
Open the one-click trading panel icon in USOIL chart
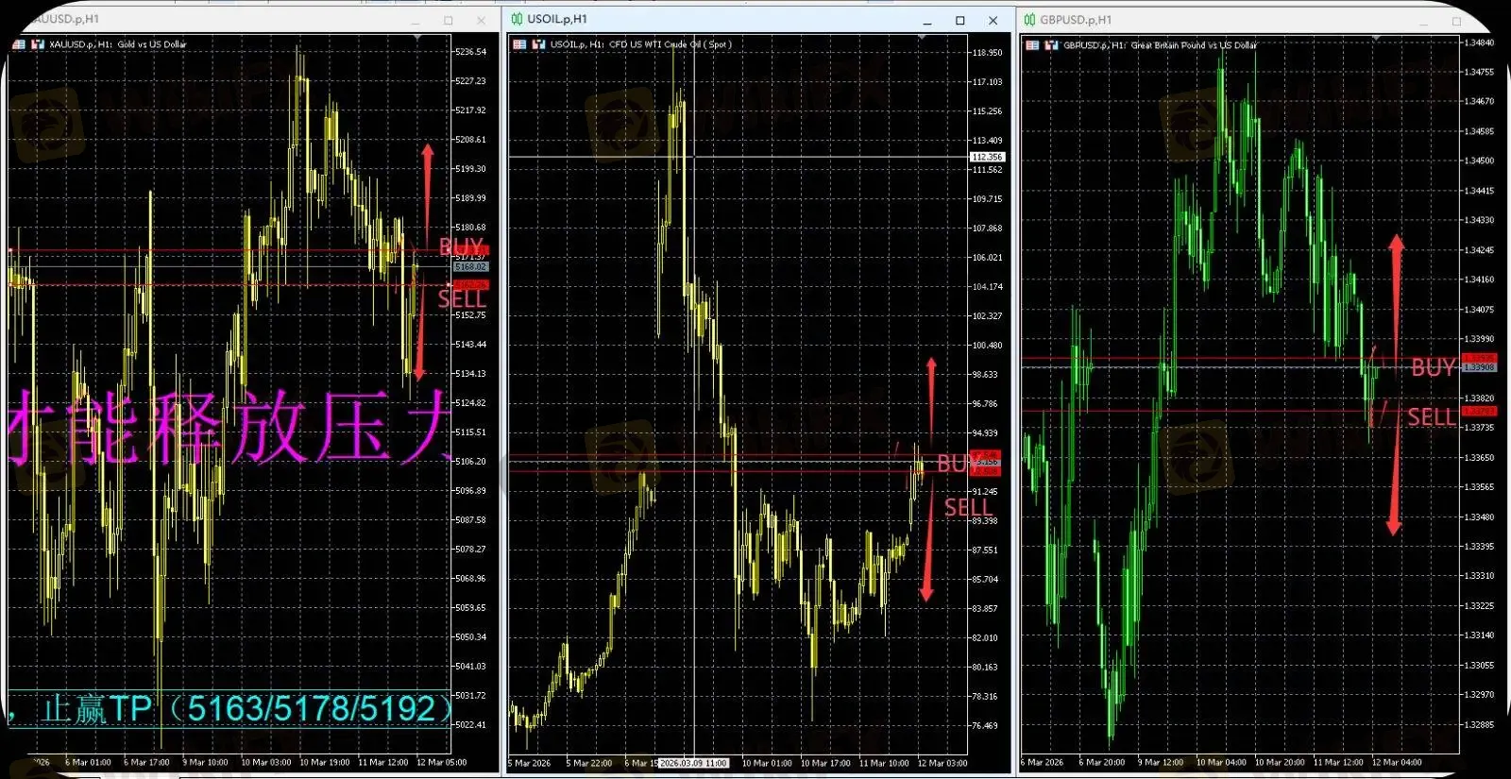tap(519, 44)
